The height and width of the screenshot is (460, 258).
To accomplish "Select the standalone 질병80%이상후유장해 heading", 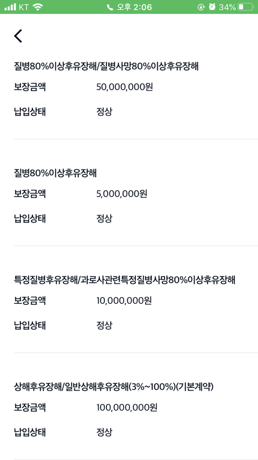I will tap(55, 173).
